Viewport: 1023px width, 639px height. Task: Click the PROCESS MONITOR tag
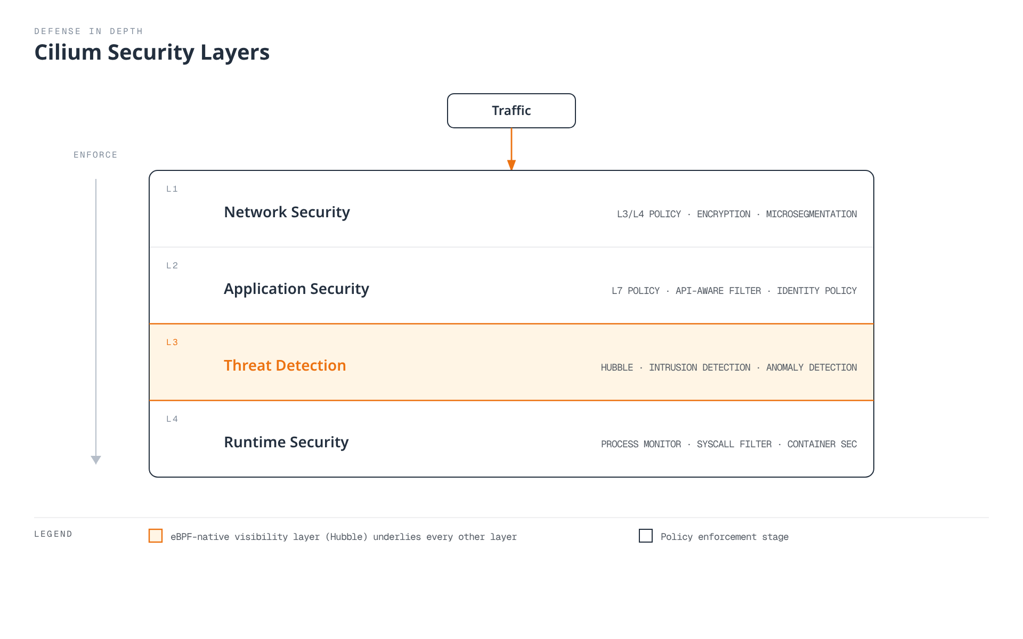[641, 444]
